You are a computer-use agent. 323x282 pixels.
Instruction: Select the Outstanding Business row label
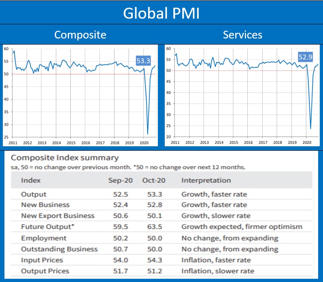(59, 249)
